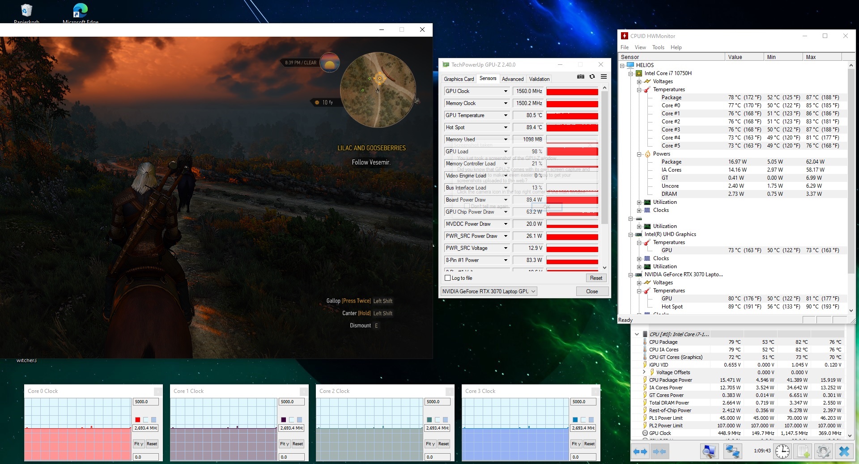Open GPU Clock sensor dropdown in GPU-Z
The width and height of the screenshot is (859, 464).
(506, 91)
